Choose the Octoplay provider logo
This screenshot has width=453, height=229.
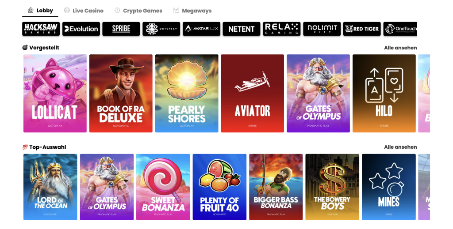tap(161, 29)
